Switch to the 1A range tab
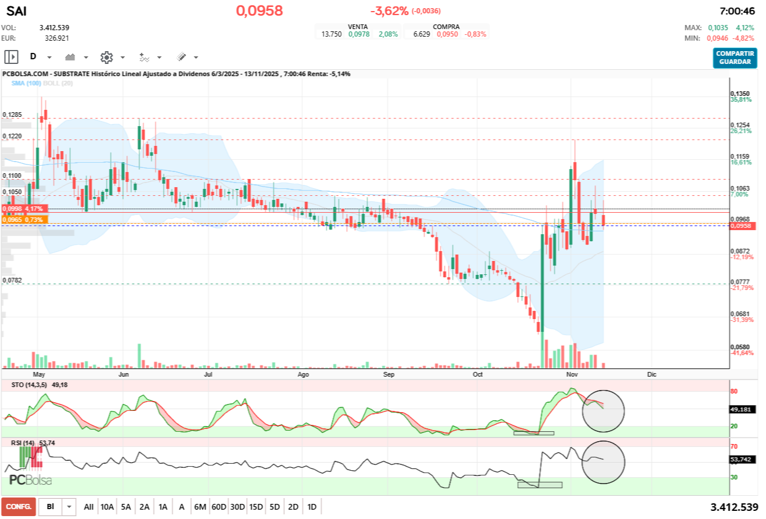The height and width of the screenshot is (519, 766). click(163, 506)
